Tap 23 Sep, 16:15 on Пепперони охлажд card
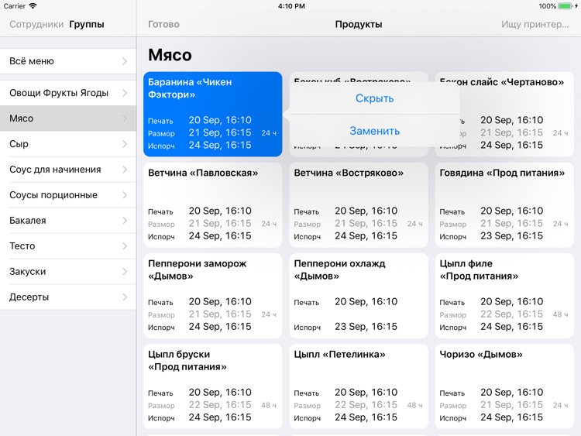Screen dimensions: 581x436 pyautogui.click(x=366, y=327)
